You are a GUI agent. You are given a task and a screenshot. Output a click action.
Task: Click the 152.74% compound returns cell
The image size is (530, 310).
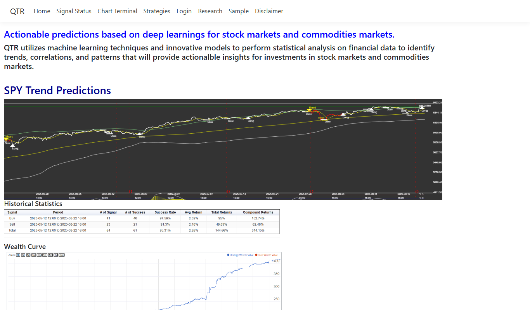coord(258,218)
